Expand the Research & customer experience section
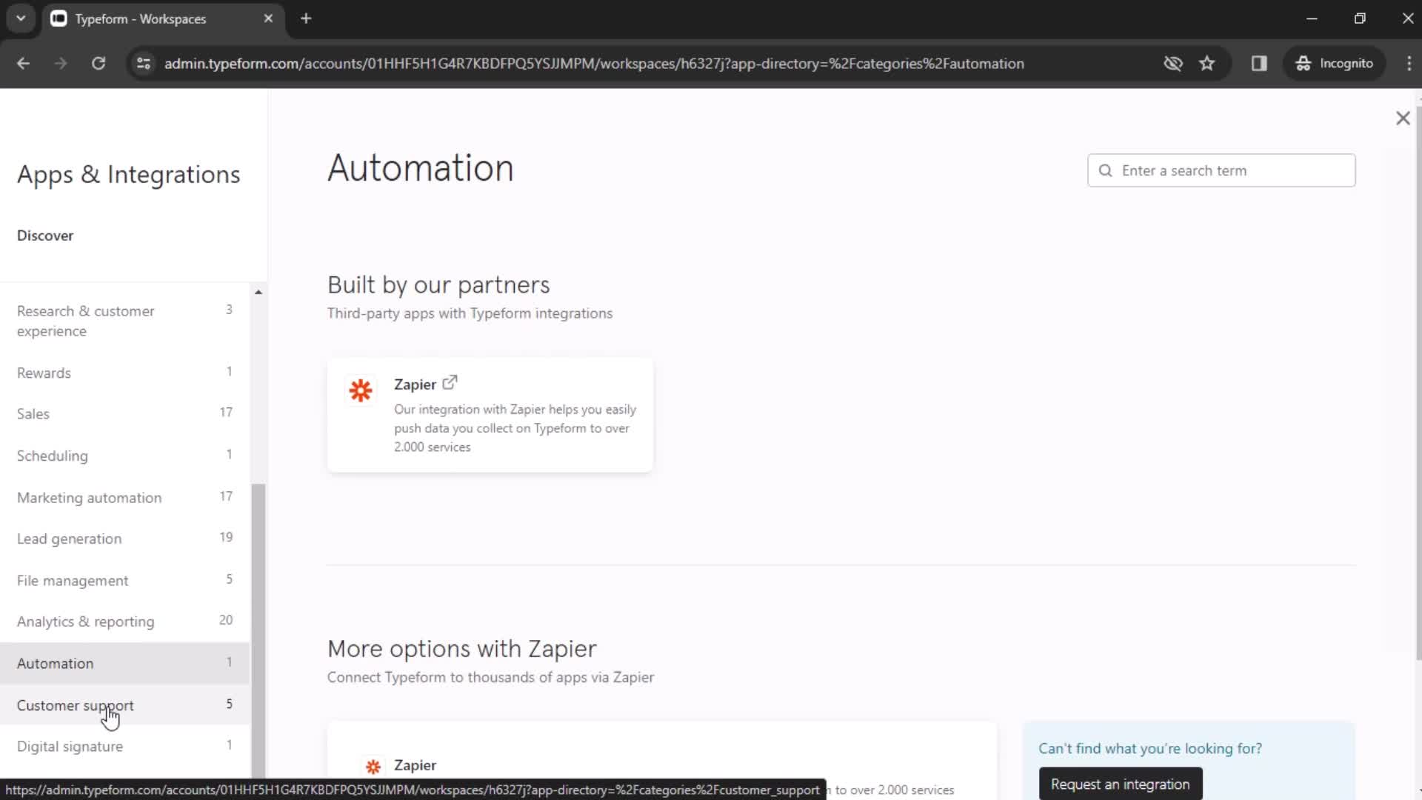 (86, 321)
